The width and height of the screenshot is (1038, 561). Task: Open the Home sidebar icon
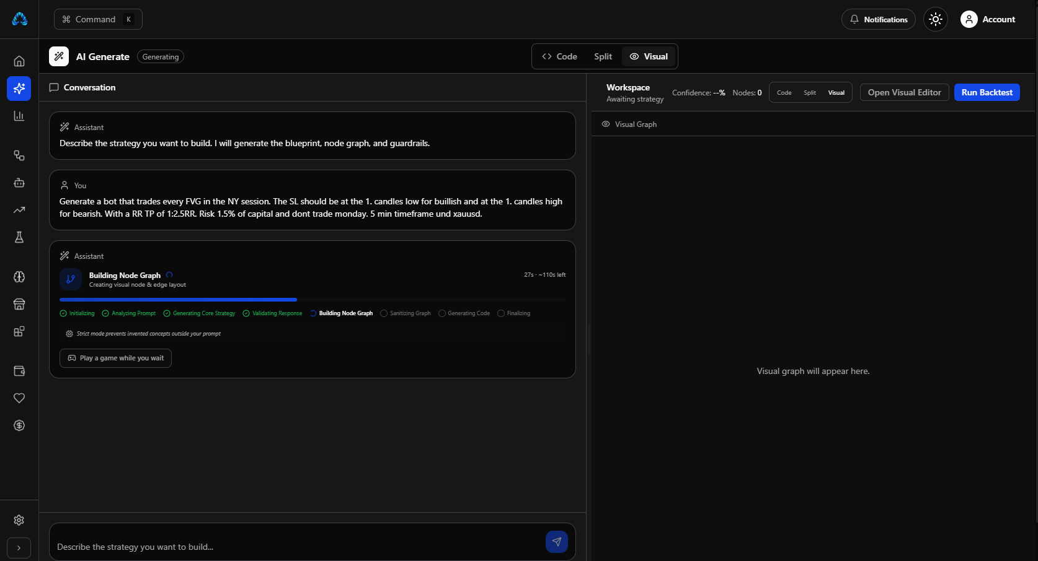coord(19,61)
